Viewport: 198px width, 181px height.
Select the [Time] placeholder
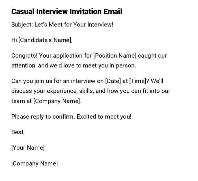point(138,81)
